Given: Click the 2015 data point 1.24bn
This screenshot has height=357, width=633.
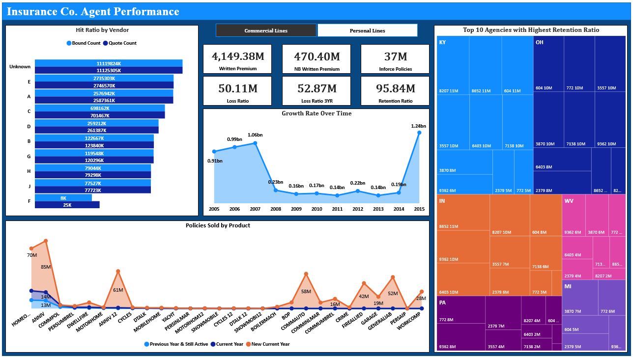Looking at the screenshot, I should pyautogui.click(x=419, y=132).
